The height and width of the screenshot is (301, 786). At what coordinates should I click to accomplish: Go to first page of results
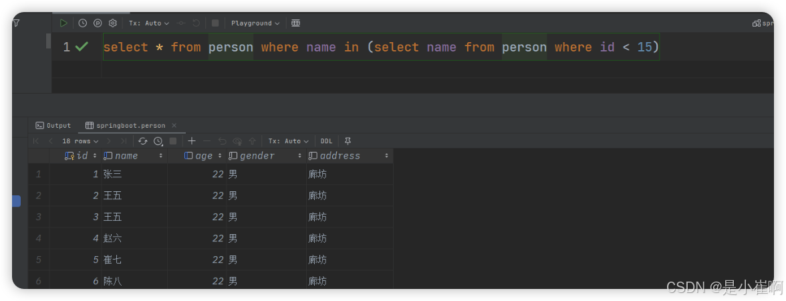click(35, 141)
